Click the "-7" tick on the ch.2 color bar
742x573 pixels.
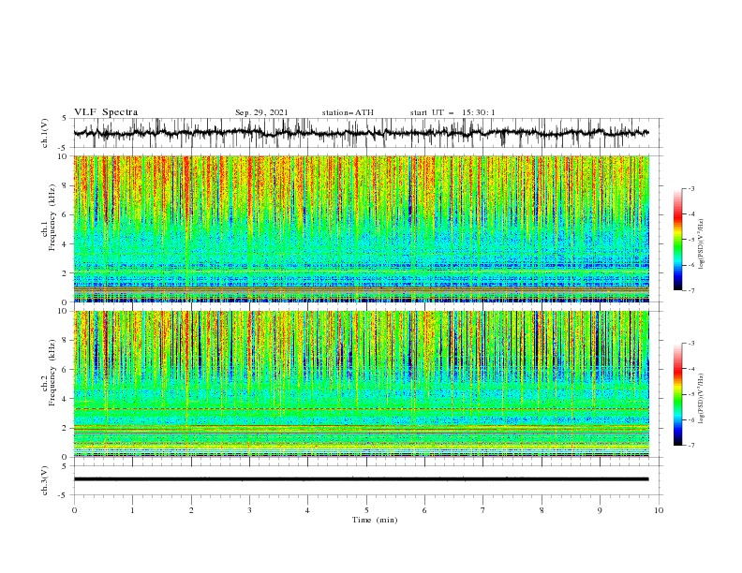[x=690, y=445]
